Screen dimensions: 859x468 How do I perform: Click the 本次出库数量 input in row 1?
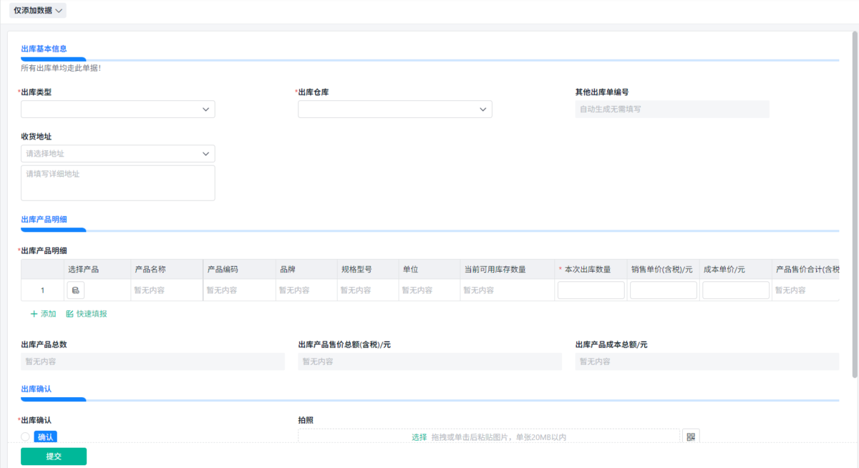pyautogui.click(x=591, y=290)
